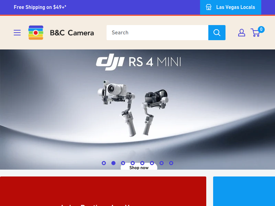Go to the eighth carousel slide dot
This screenshot has height=206, width=275.
pyautogui.click(x=171, y=163)
